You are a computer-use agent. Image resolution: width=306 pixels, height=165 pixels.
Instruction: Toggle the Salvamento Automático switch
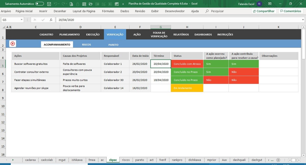40,4
